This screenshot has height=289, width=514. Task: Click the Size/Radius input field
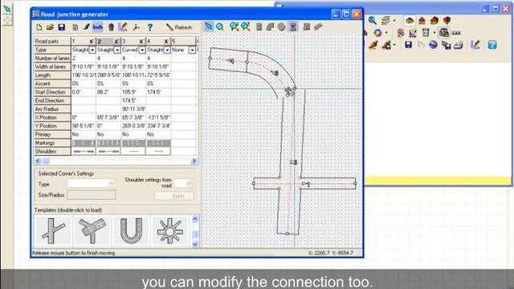click(x=92, y=195)
